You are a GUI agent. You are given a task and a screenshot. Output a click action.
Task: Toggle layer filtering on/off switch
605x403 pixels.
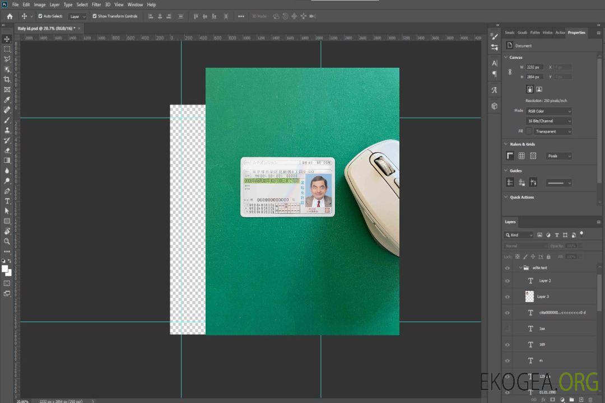click(x=581, y=234)
